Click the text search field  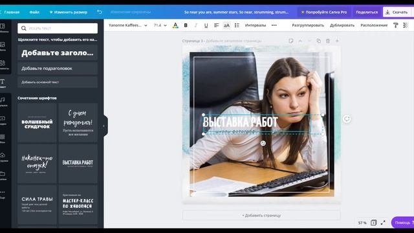click(58, 28)
